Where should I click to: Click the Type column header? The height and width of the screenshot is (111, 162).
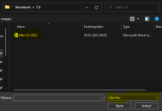126,27
